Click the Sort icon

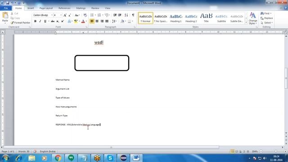(x=126, y=15)
